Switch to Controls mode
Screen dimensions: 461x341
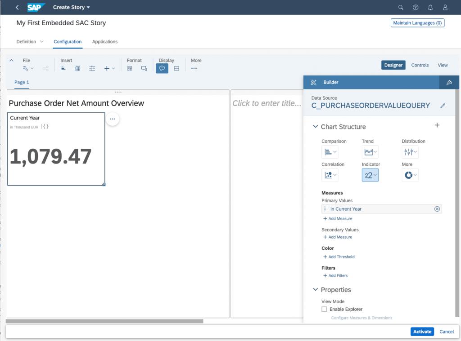pos(420,65)
